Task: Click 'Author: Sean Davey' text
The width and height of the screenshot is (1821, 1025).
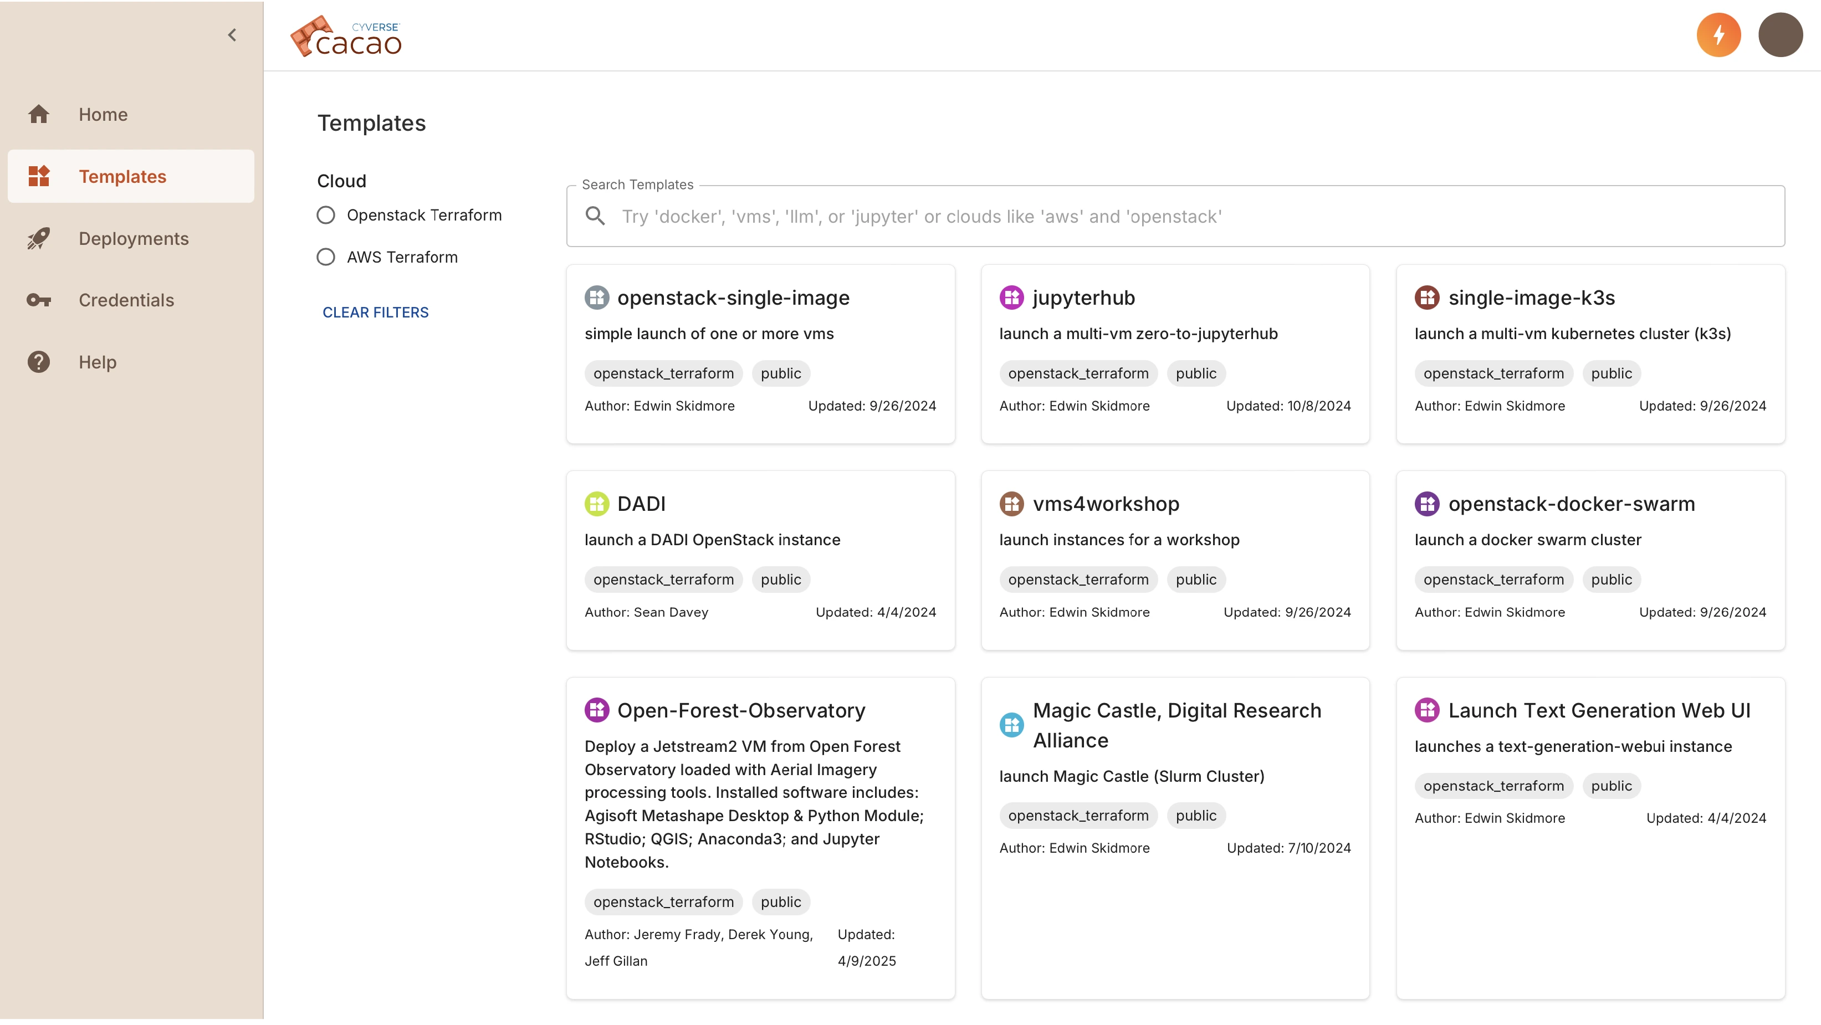Action: (x=646, y=612)
